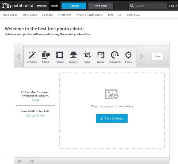Expand the search options dropdown arrow
This screenshot has width=178, height=164.
coord(162,6)
